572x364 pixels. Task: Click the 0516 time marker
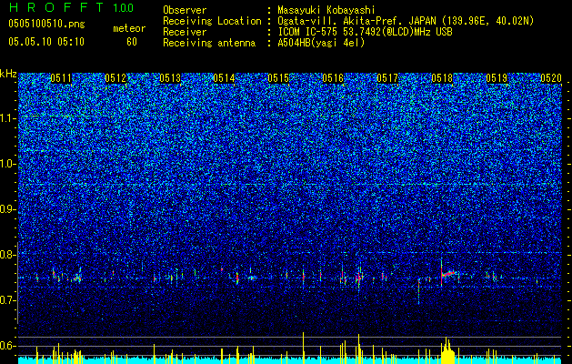(x=333, y=78)
